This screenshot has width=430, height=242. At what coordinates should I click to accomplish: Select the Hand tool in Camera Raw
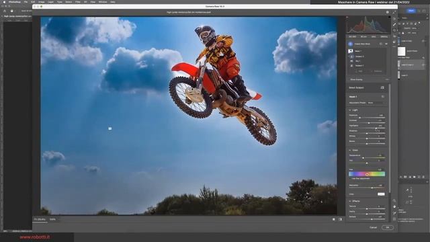pos(394,206)
